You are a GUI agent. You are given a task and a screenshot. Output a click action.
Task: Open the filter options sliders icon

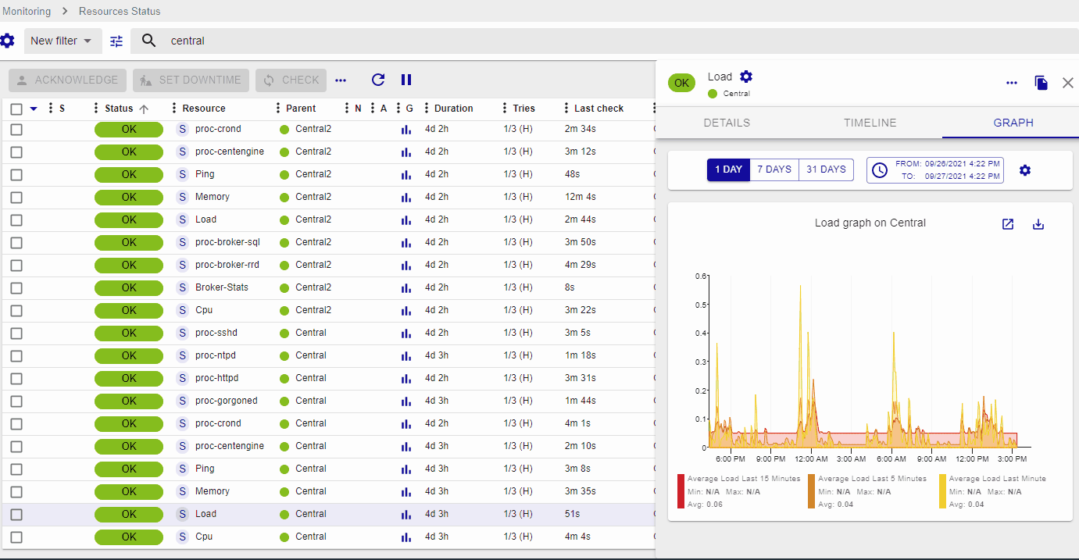[x=116, y=41]
